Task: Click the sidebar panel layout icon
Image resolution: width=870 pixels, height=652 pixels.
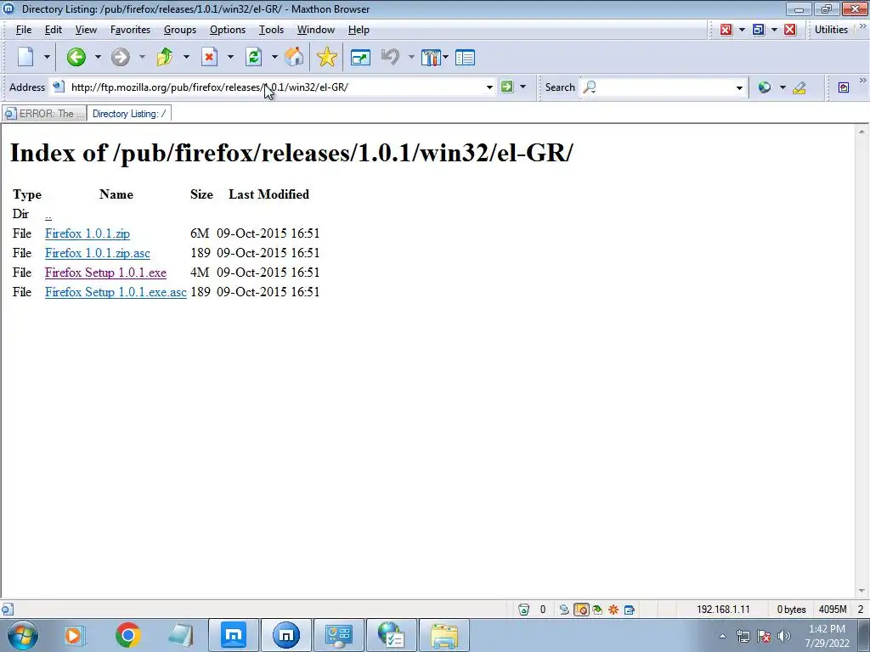Action: tap(465, 58)
